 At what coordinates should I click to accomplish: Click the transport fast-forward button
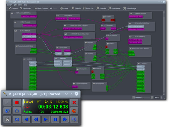(64, 119)
